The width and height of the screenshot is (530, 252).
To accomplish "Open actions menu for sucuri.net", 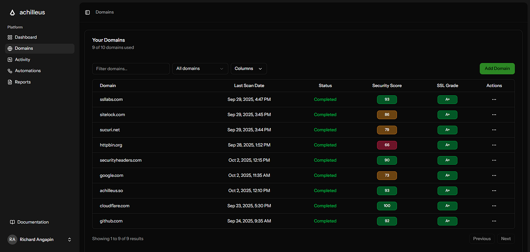I will (x=494, y=130).
